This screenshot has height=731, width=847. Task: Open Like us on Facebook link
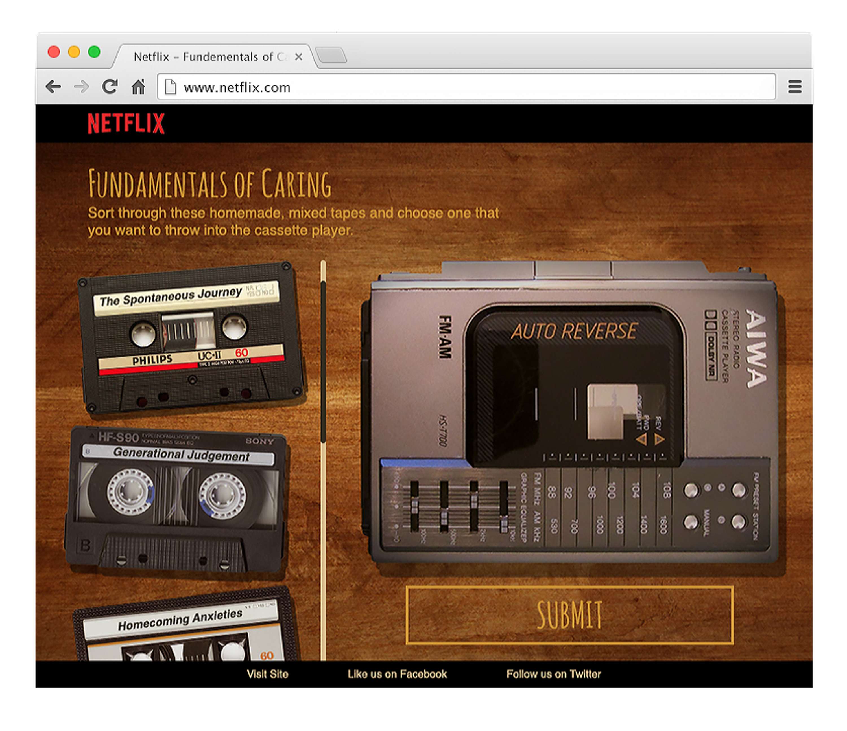tap(397, 674)
